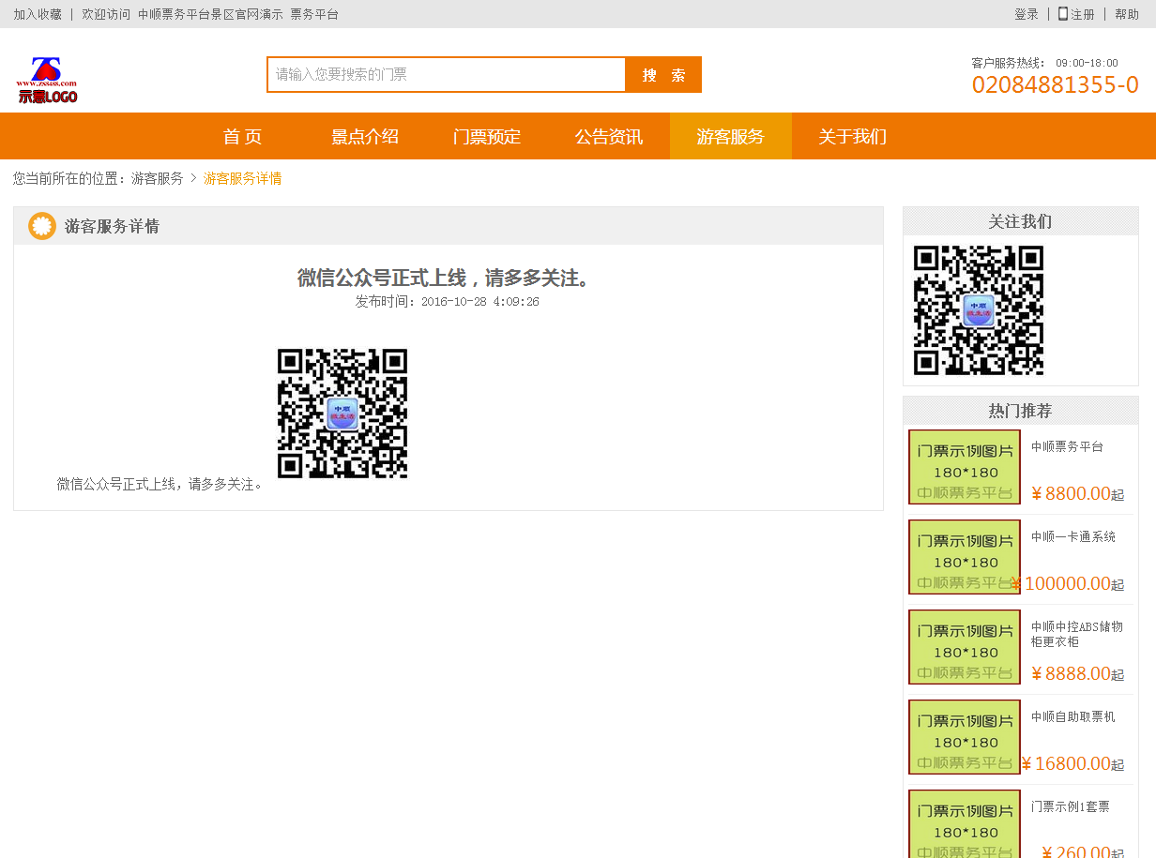Open the ticket thumbnail for 中顺一卡通系统

965,557
